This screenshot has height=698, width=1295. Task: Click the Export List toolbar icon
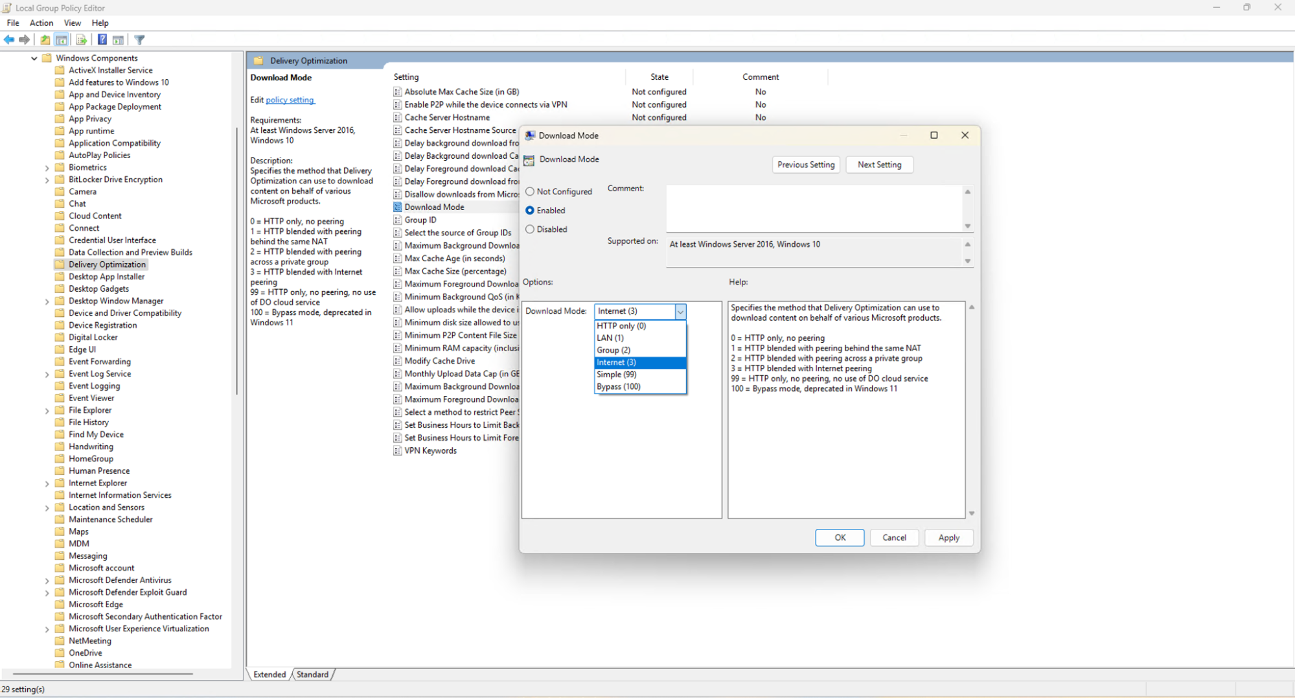82,40
